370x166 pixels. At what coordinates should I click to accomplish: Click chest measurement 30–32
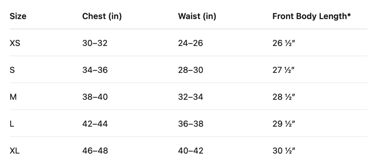coord(95,43)
